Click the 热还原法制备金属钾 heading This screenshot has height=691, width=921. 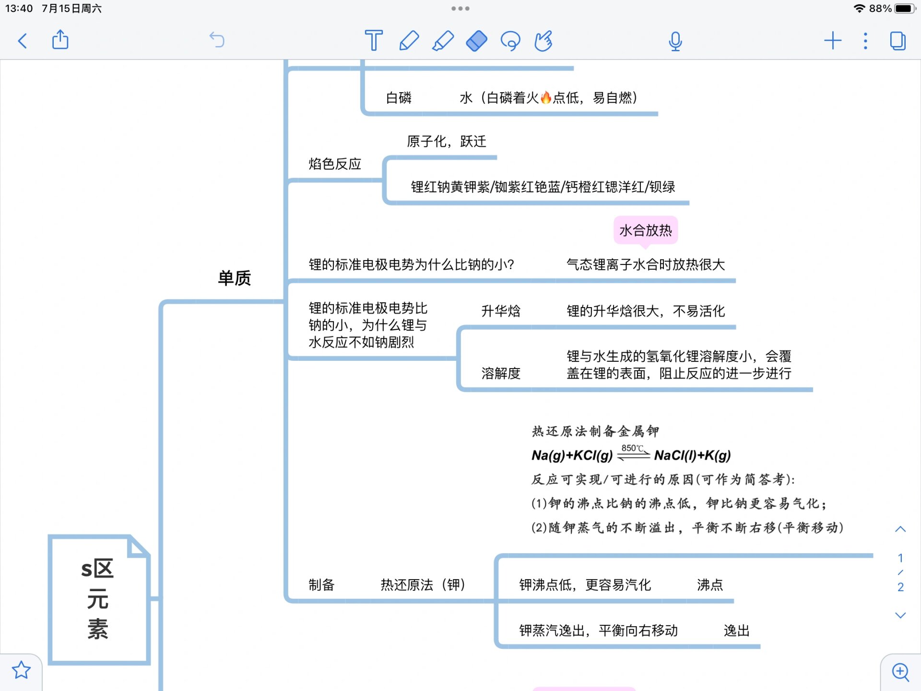point(595,431)
